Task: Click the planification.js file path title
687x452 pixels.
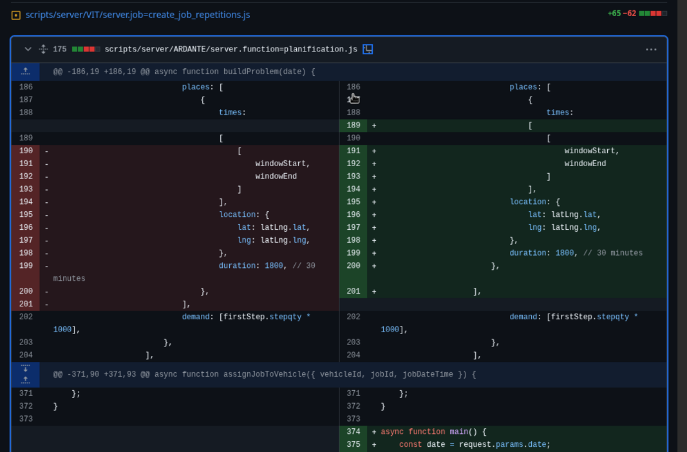Action: point(231,50)
